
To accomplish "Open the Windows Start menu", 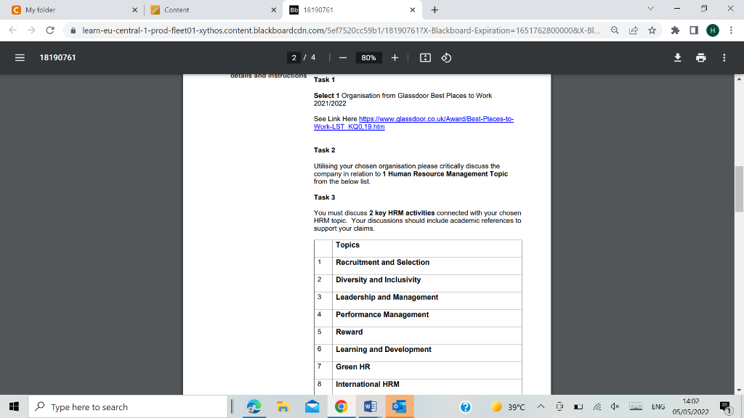I will click(15, 406).
